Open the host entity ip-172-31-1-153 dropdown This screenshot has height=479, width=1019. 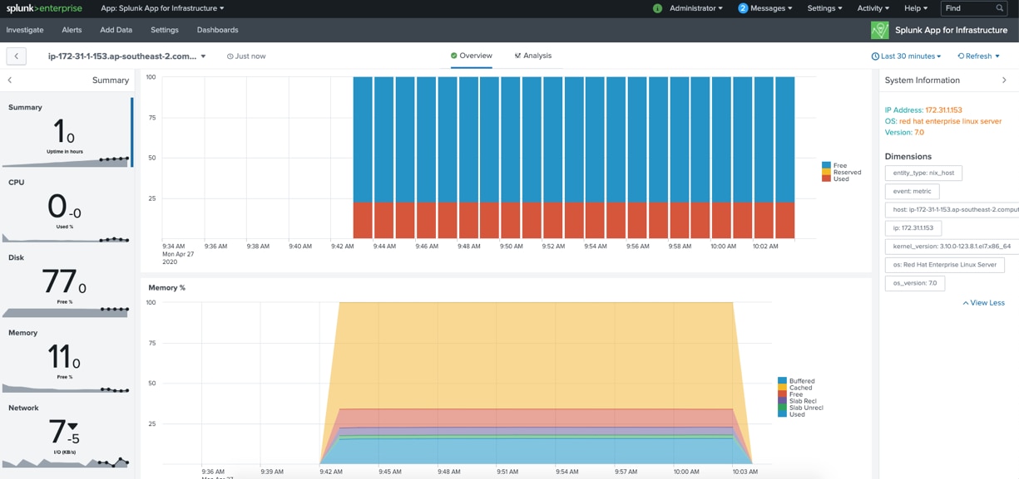[x=126, y=56]
